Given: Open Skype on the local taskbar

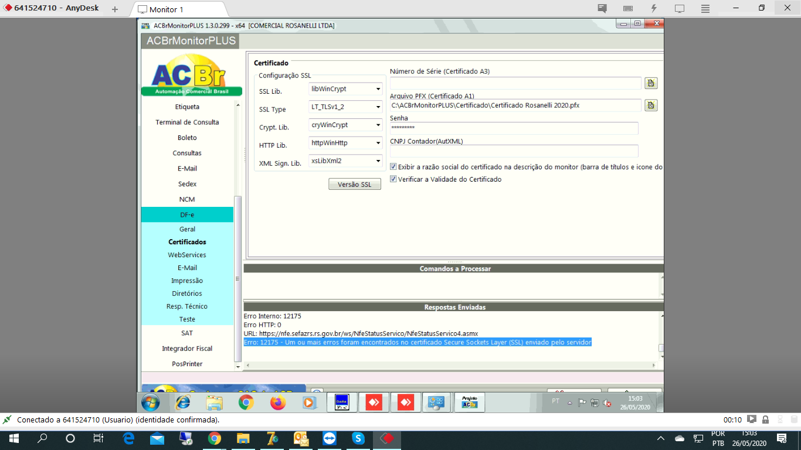Looking at the screenshot, I should [x=358, y=438].
